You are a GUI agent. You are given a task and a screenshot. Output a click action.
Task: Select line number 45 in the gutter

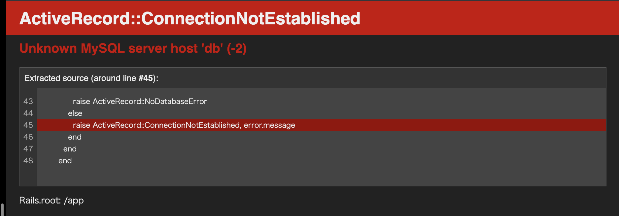click(x=28, y=125)
